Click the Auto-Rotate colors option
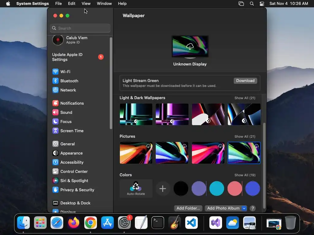 point(136,188)
